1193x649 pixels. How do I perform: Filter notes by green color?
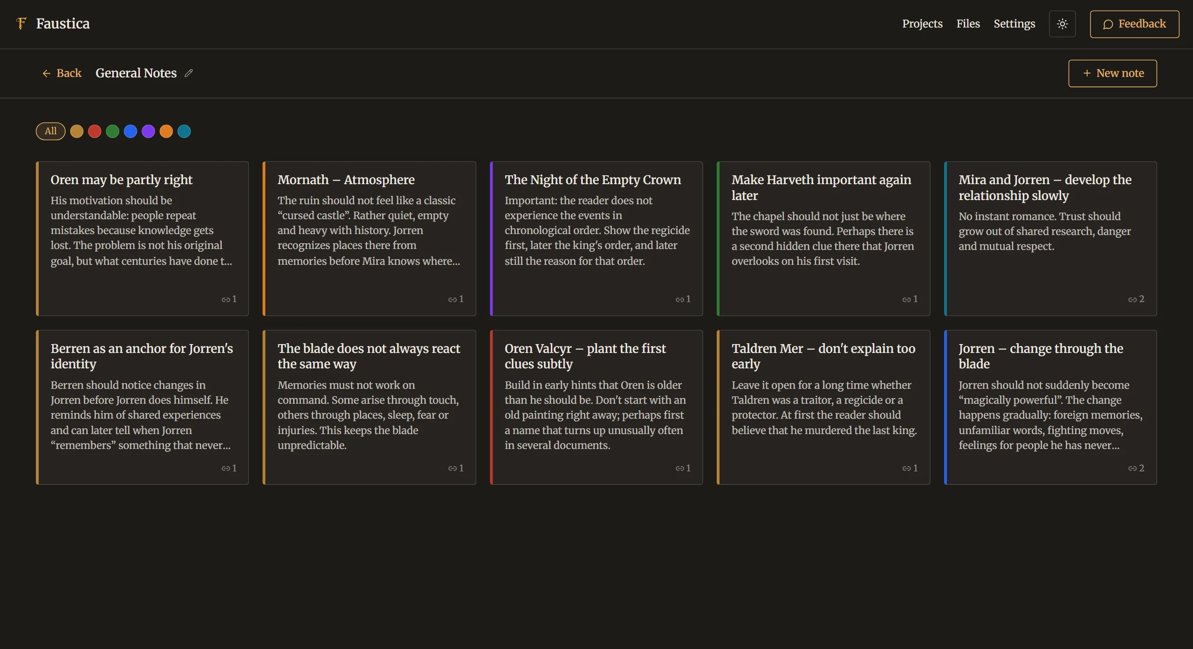pos(113,131)
